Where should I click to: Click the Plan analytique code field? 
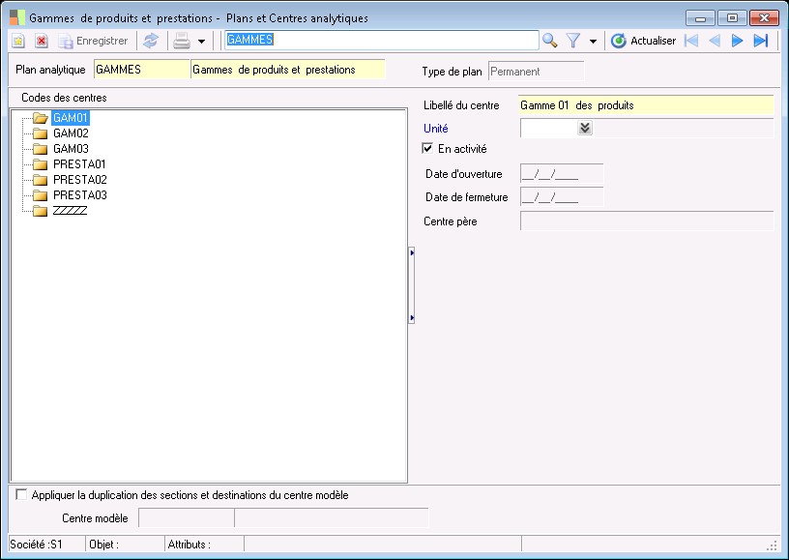(x=142, y=70)
